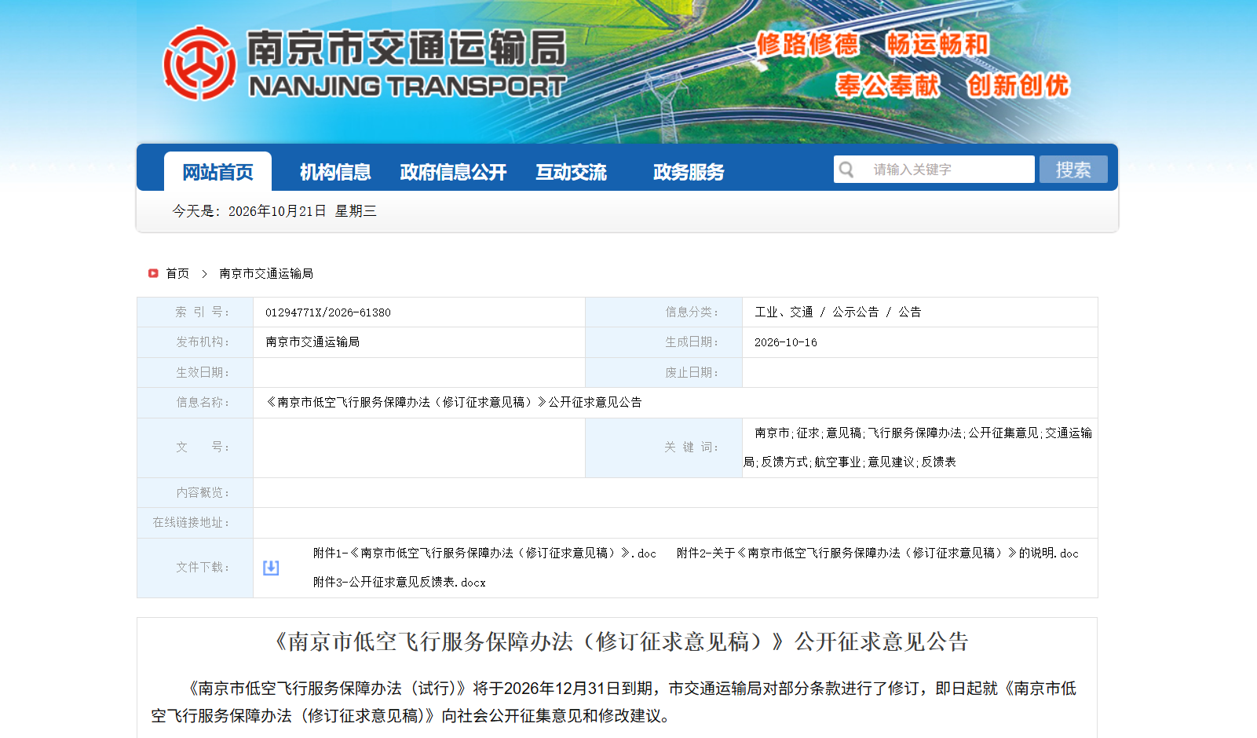The width and height of the screenshot is (1257, 738).
Task: Click the 奉公奉献 slogan in banner
Action: click(887, 85)
